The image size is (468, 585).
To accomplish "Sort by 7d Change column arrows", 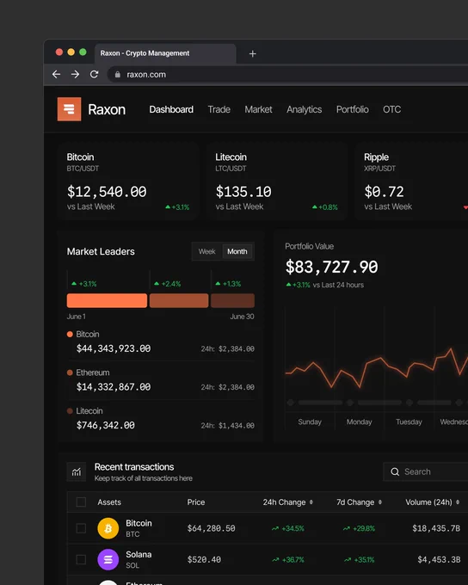I will click(380, 502).
